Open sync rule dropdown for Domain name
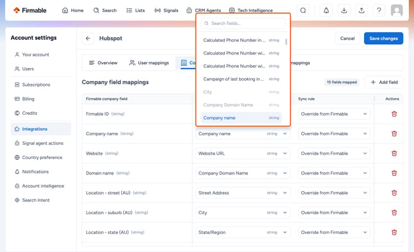The height and width of the screenshot is (252, 414). (334, 173)
